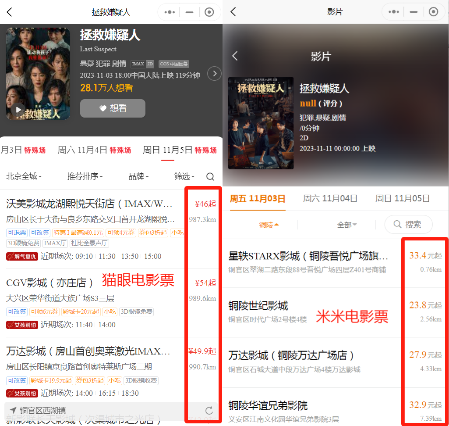Minimize the 影片 mini program
This screenshot has width=449, height=426.
414,12
